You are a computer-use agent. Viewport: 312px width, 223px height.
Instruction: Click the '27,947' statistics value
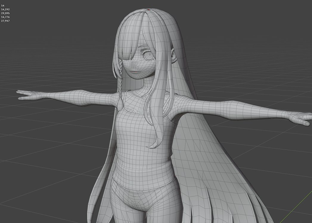(5, 21)
